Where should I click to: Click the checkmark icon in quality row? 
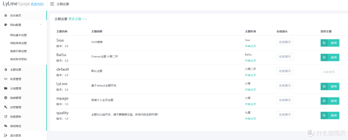pyautogui.click(x=324, y=115)
